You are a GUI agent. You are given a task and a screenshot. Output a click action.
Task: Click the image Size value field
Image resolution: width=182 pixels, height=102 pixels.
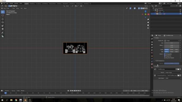click(172, 43)
